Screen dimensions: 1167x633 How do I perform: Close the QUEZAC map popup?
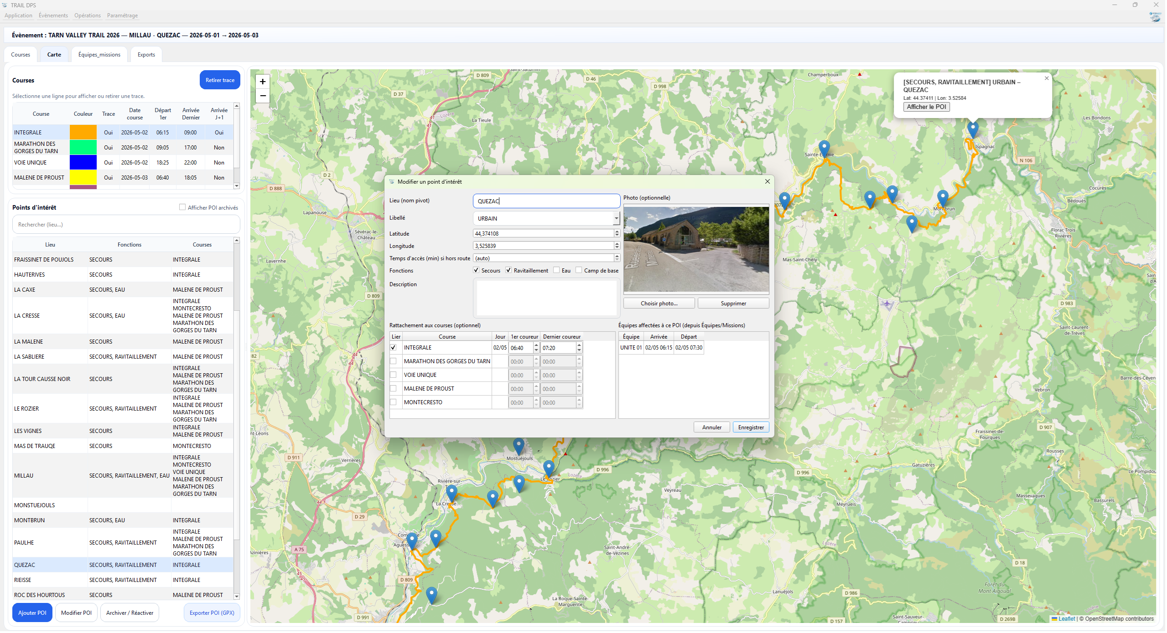click(1047, 78)
